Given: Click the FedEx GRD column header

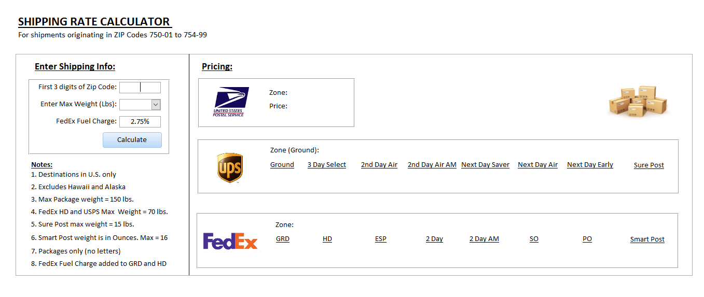Looking at the screenshot, I should 283,239.
